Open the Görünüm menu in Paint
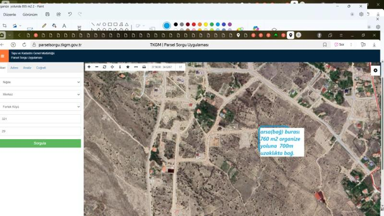The width and height of the screenshot is (384, 216). coord(30,14)
